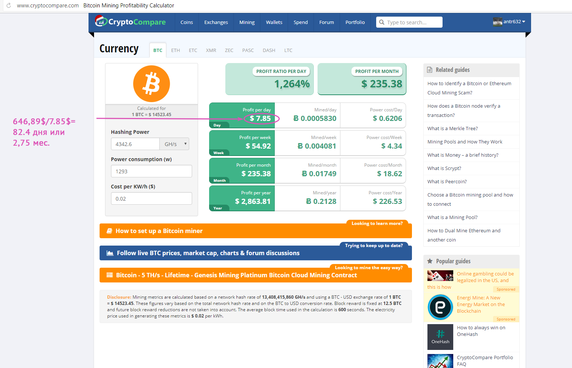
Task: Open the Coins menu
Action: (187, 22)
